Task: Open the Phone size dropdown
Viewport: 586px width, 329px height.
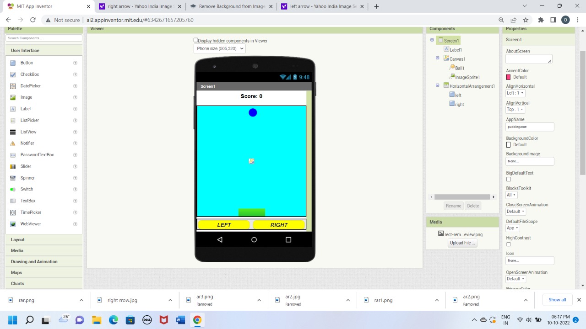Action: (x=219, y=48)
